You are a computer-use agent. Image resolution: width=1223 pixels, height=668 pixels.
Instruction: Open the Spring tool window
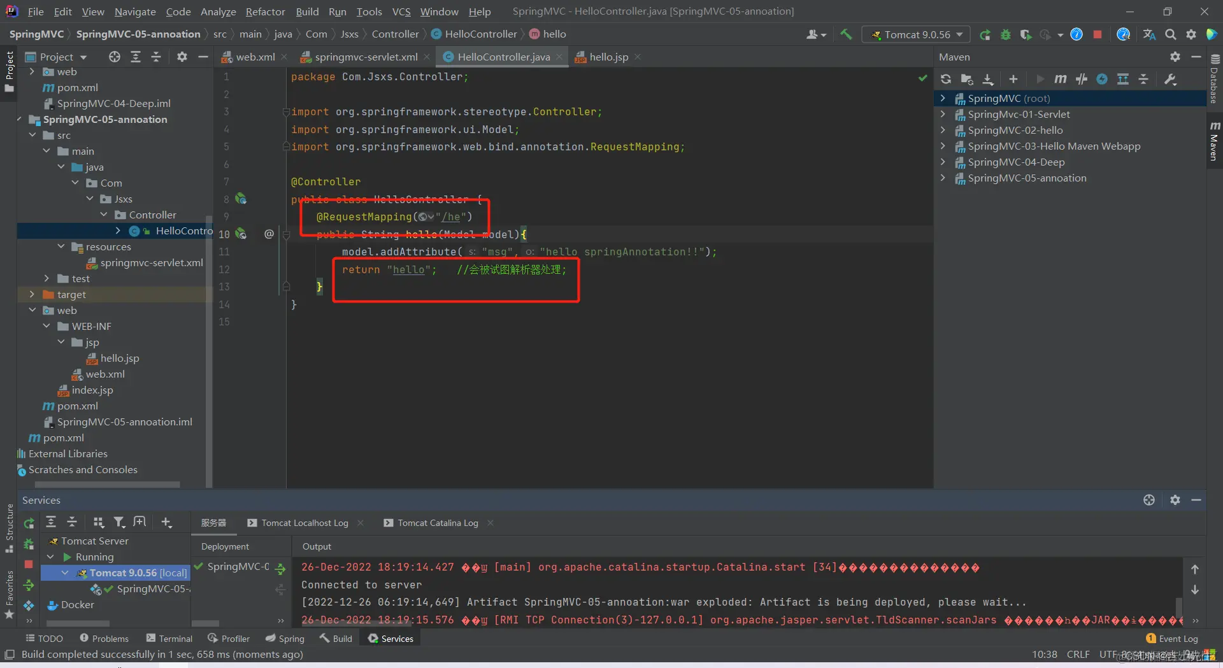tap(285, 638)
